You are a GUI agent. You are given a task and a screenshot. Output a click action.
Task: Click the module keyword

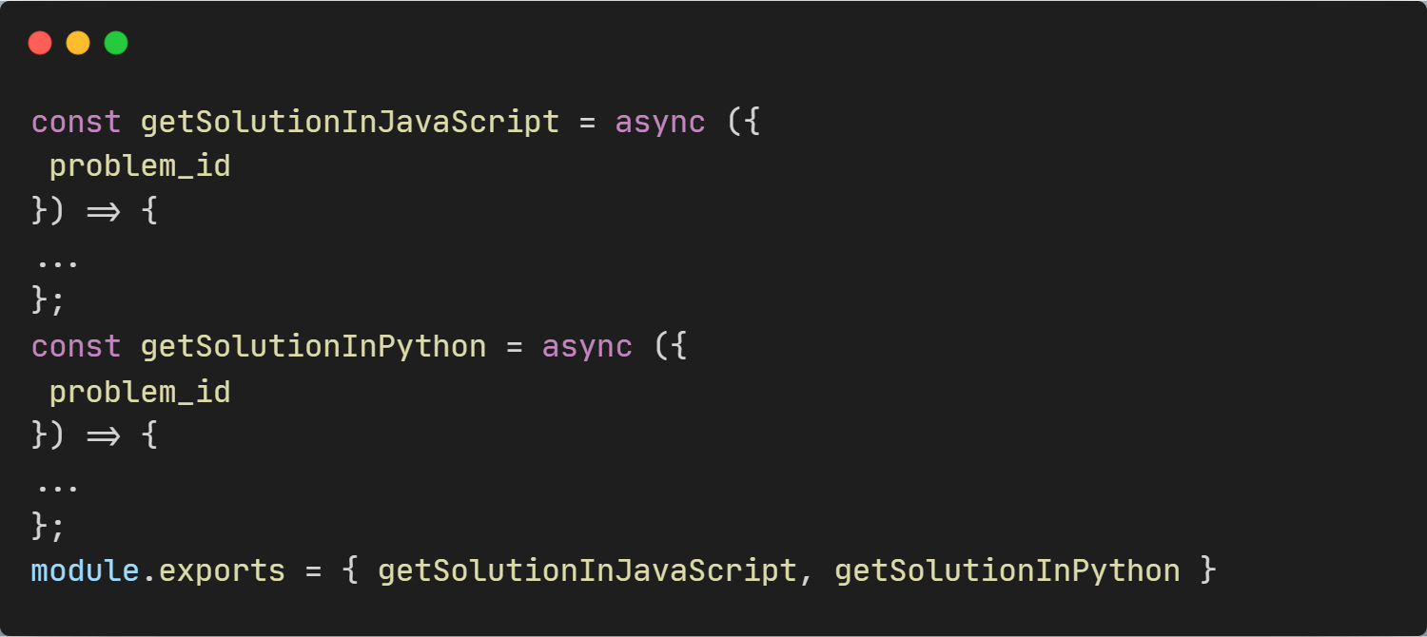[x=86, y=570]
